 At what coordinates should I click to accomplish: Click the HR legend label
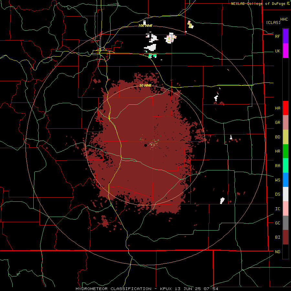(x=277, y=151)
